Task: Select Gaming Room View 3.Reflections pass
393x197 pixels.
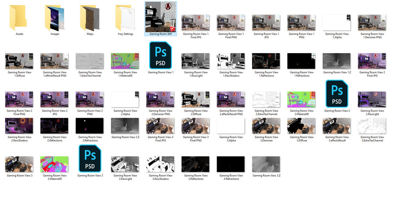Action: tap(196, 165)
